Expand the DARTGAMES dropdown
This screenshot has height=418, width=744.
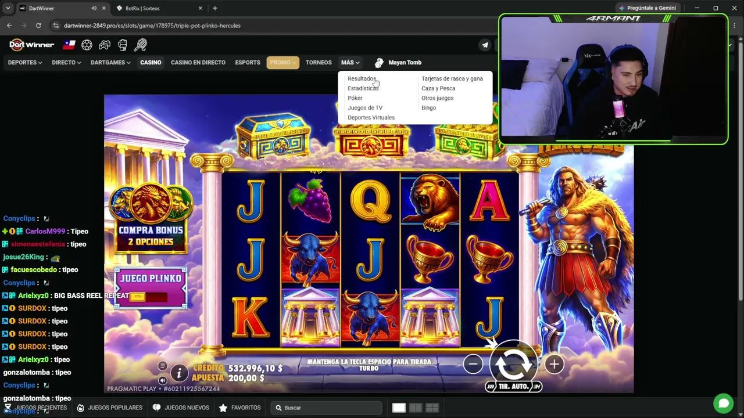tap(110, 62)
